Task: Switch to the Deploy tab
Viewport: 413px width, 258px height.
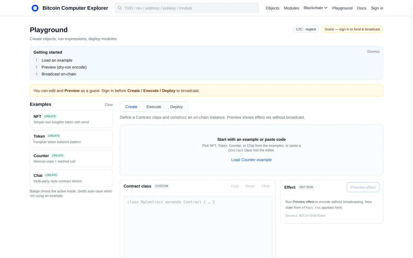Action: [176, 107]
